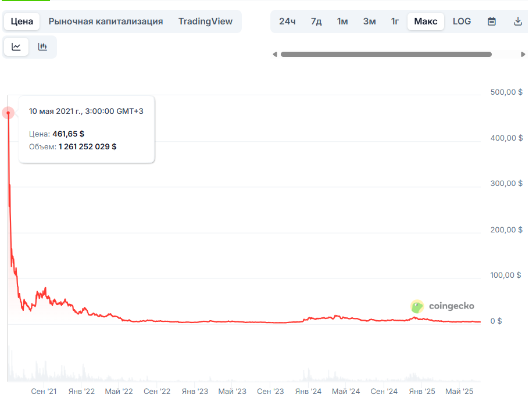Open Рыночная капитализация tab
529x405 pixels.
pyautogui.click(x=106, y=21)
